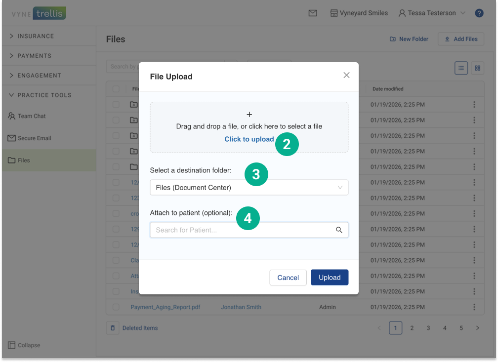
Task: Open the mail envelope icon in header
Action: 313,13
